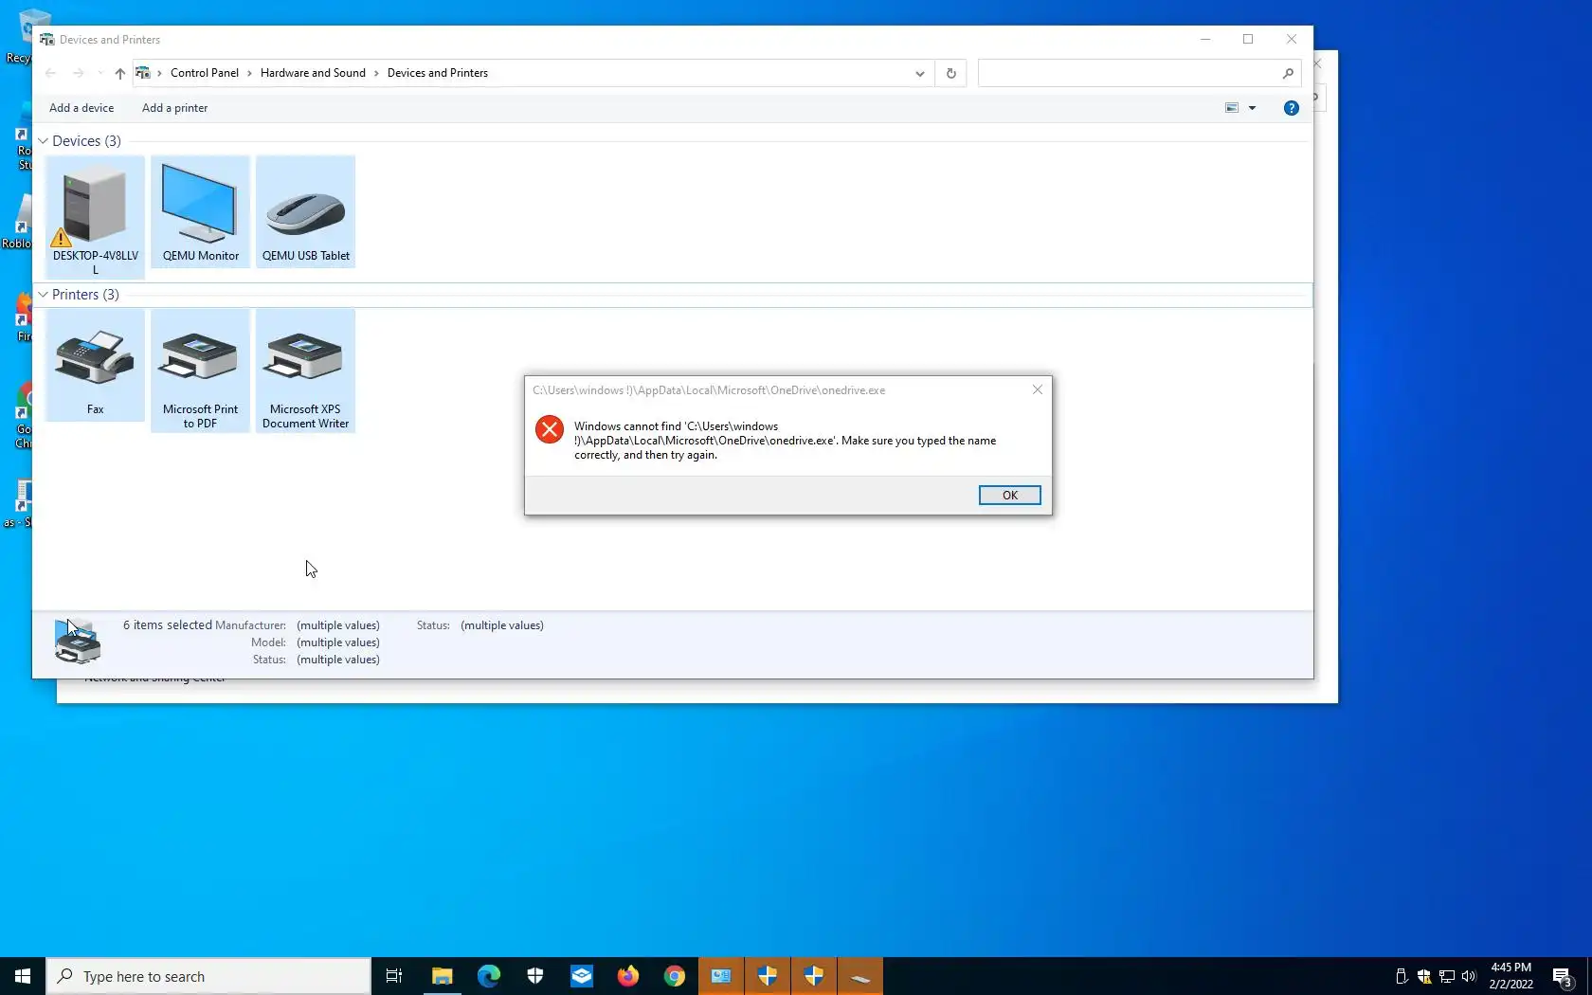Select the QEMU Monitor device
The width and height of the screenshot is (1592, 995).
tap(200, 212)
